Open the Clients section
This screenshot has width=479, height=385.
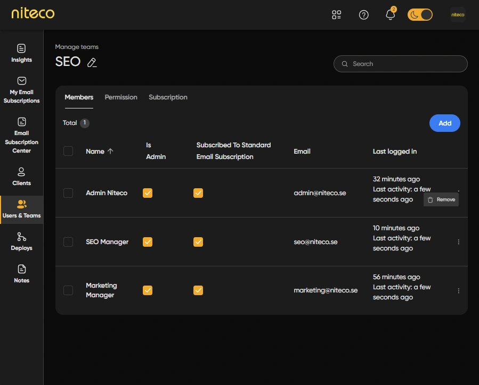(21, 177)
